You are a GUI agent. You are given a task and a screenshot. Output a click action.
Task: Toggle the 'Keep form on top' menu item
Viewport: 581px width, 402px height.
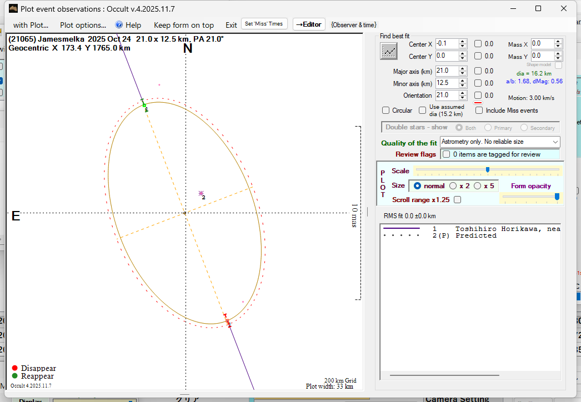[x=183, y=25]
